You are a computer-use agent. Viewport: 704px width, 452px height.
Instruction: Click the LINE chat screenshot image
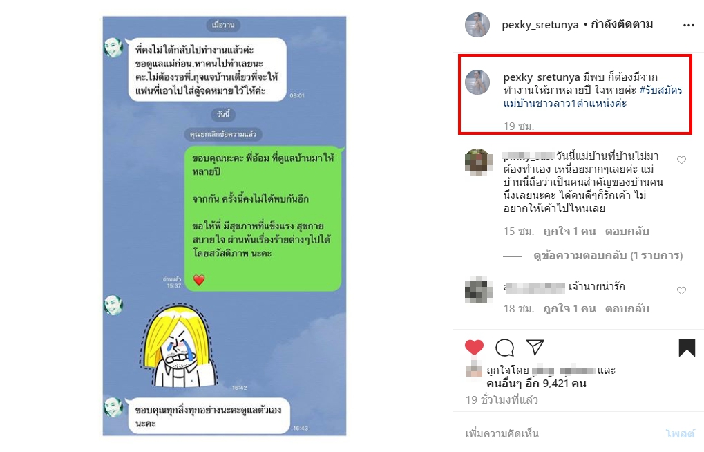225,226
